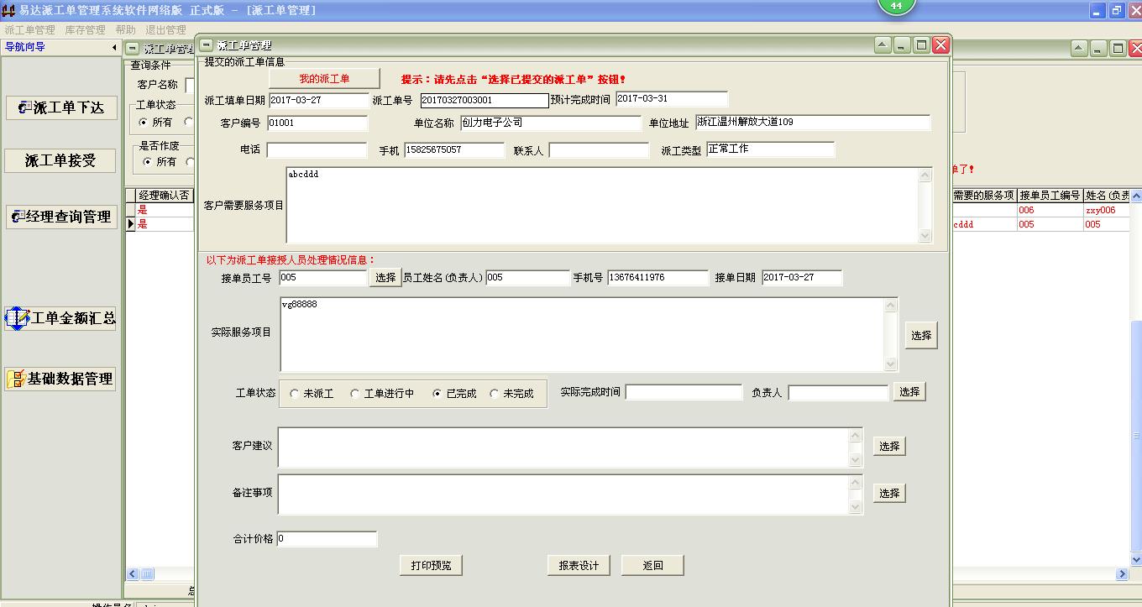Select 所有 radio under 工单状态 in background window
The width and height of the screenshot is (1142, 607).
coord(143,123)
